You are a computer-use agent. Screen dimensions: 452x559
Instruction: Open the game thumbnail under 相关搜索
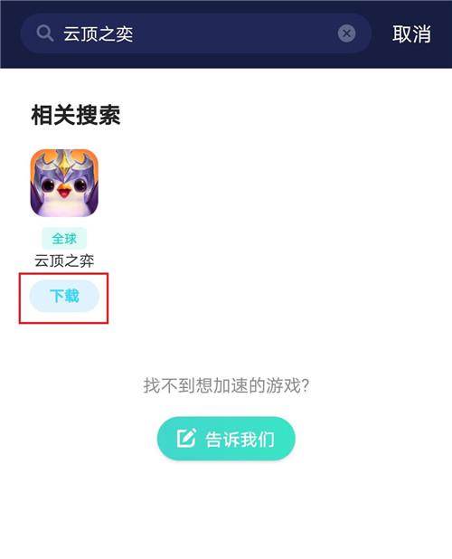coord(64,184)
